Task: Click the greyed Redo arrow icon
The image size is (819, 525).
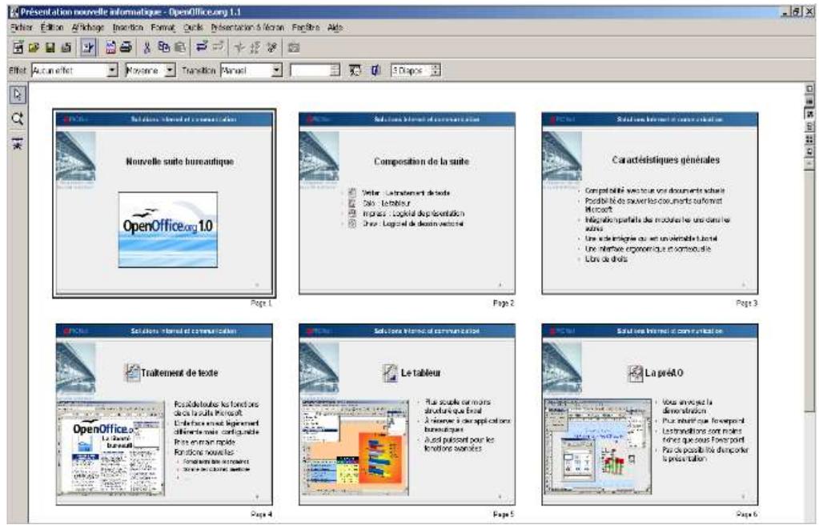Action: tap(217, 47)
